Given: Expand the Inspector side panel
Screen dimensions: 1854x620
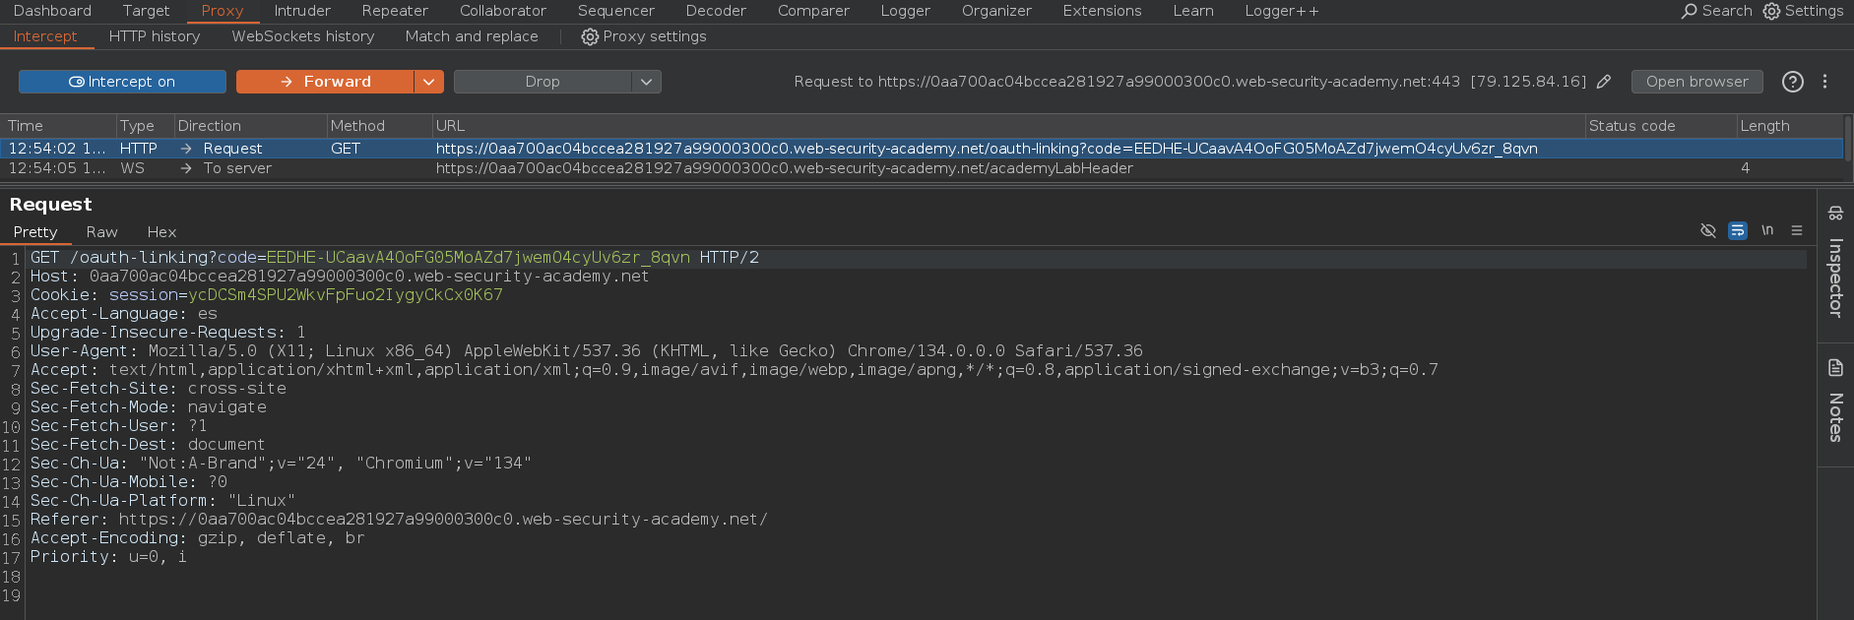Looking at the screenshot, I should click(1835, 266).
